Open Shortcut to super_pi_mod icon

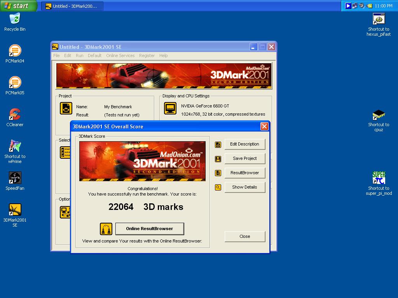pos(379,184)
